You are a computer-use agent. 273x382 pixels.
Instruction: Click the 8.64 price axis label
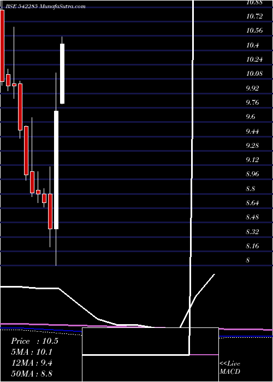click(x=252, y=203)
